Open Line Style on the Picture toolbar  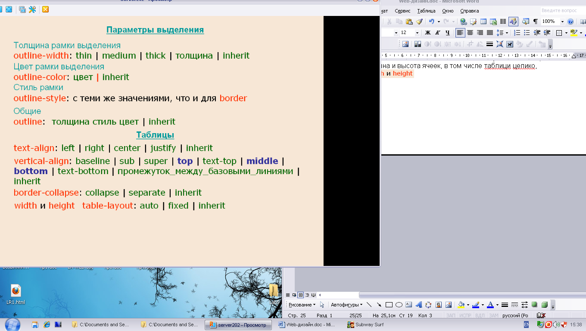coord(490,44)
